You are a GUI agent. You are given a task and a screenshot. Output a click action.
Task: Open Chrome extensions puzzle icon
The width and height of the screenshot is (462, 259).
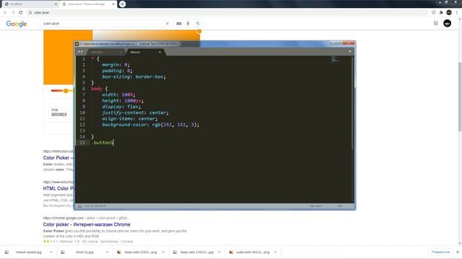click(441, 13)
